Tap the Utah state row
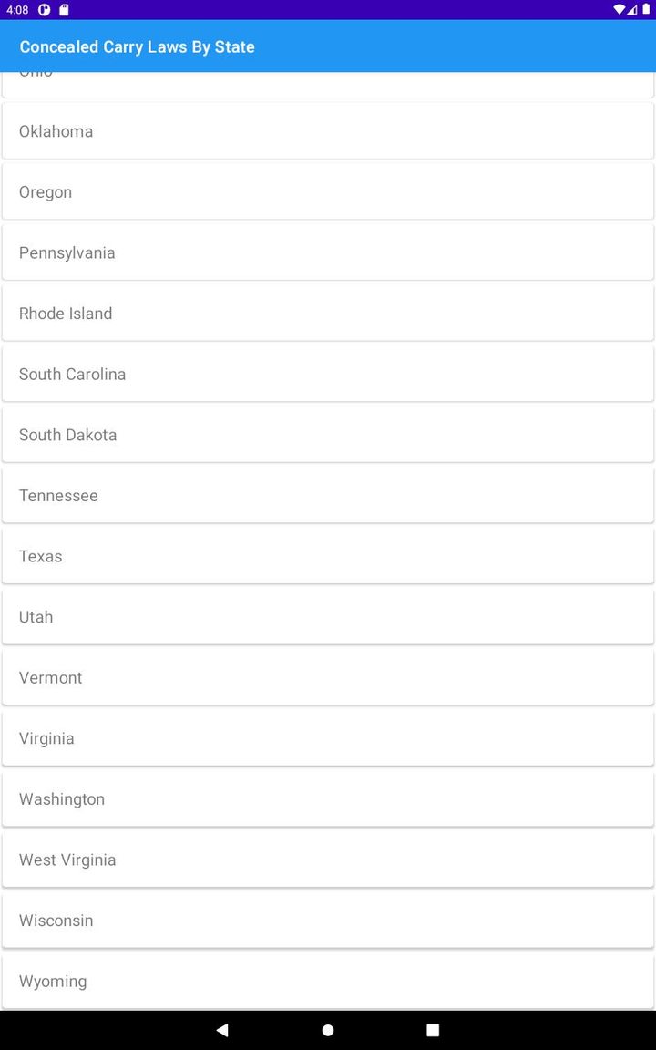The height and width of the screenshot is (1050, 656). coord(328,617)
